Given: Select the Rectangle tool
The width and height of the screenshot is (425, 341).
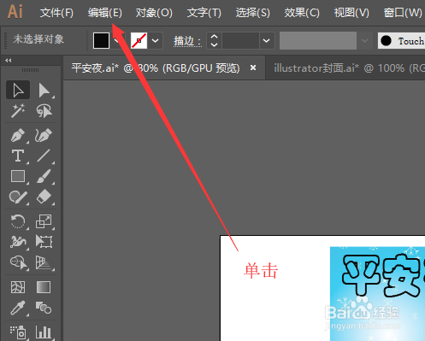Looking at the screenshot, I should [x=18, y=176].
